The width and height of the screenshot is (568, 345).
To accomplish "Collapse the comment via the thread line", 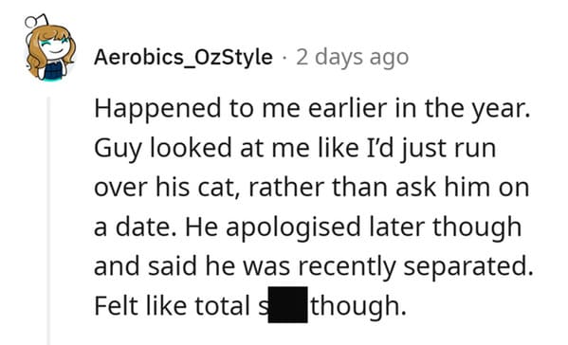I will (48, 221).
